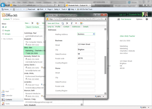
Task: Click the Contacts breadcrumb link
Action: pos(6,19)
